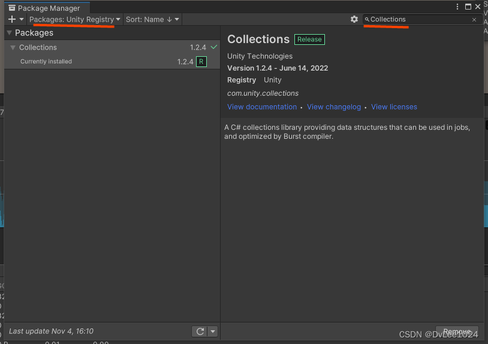Maximize the Package Manager window
This screenshot has height=344, width=488.
pos(468,7)
